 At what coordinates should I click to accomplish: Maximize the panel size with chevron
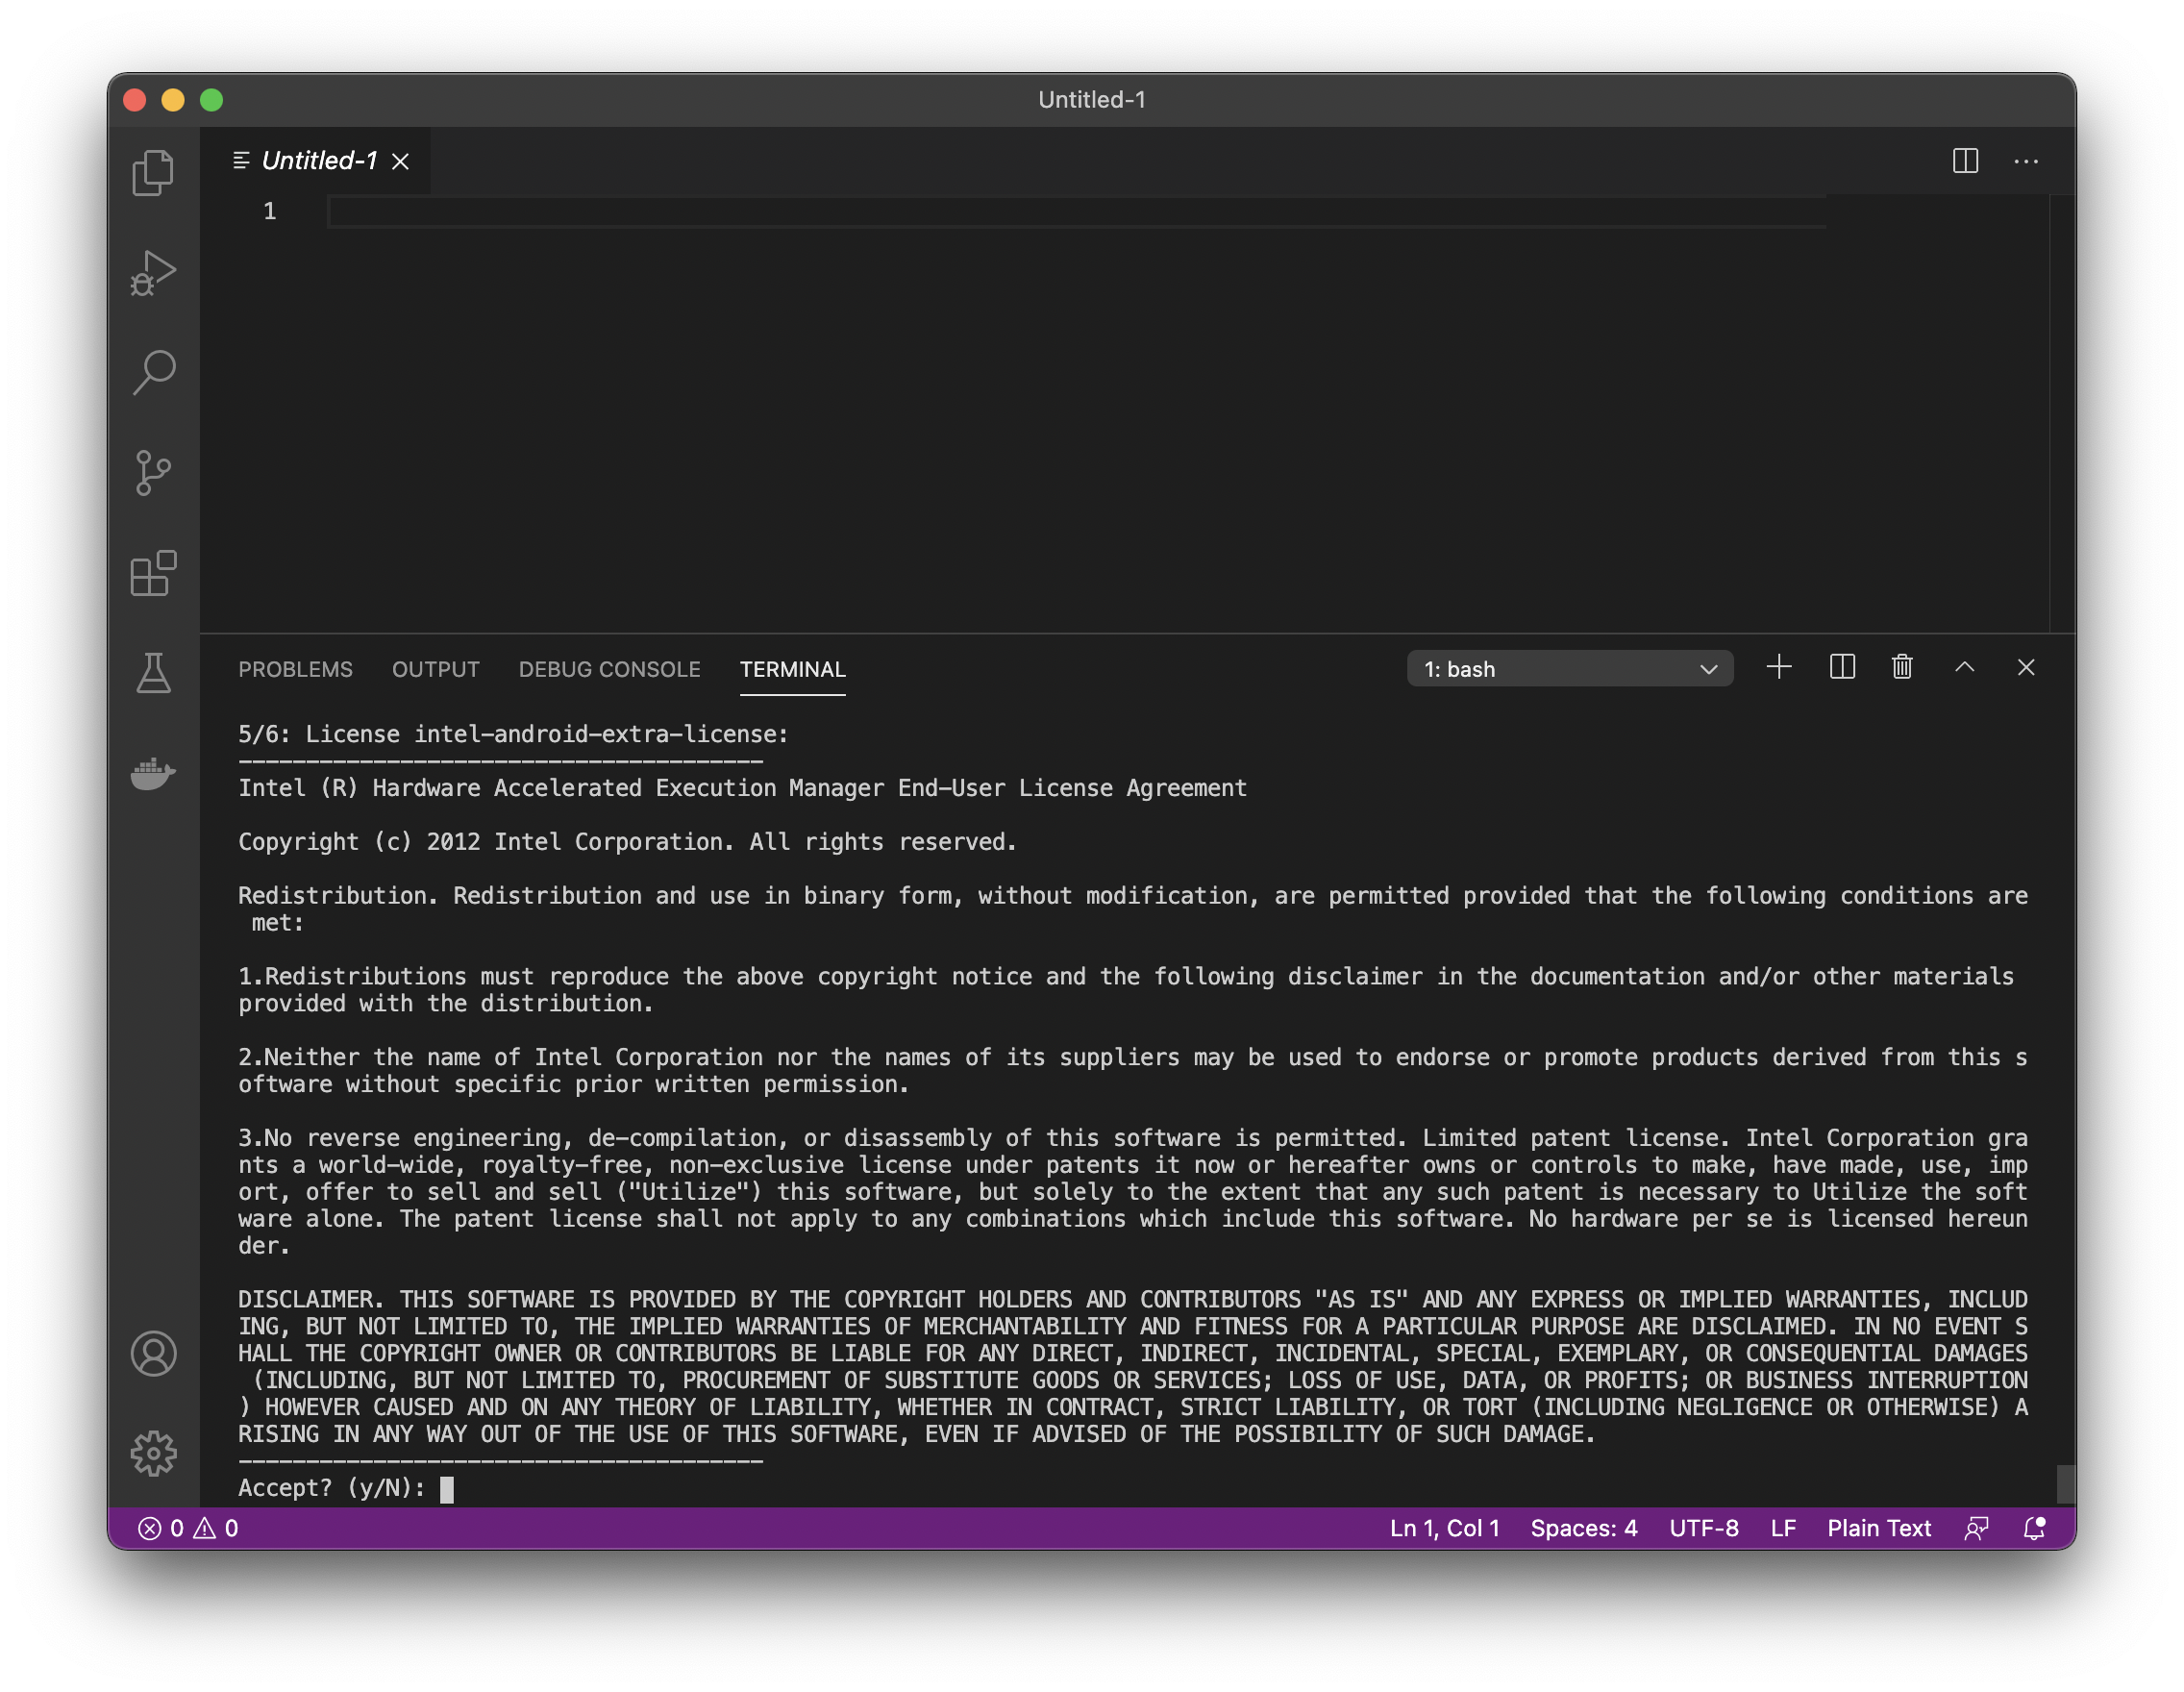click(1964, 667)
